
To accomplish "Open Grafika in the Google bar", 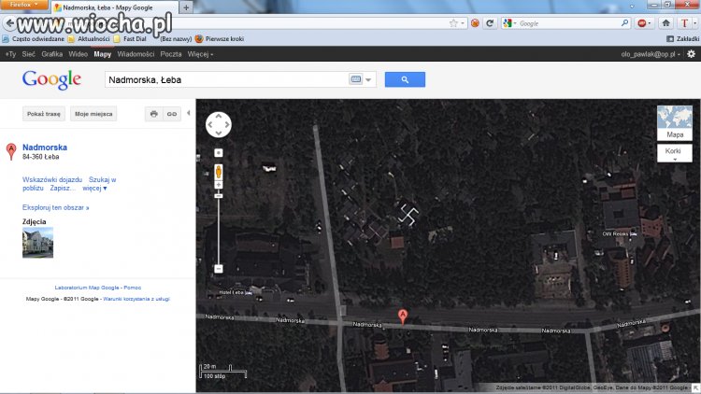I will (51, 54).
